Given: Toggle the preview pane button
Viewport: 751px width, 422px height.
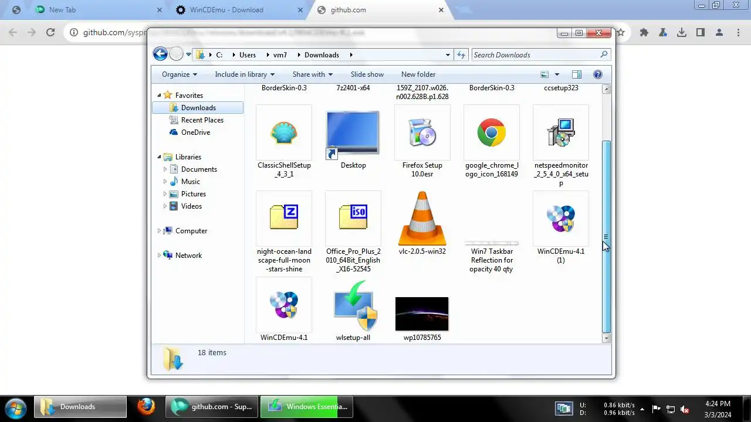Looking at the screenshot, I should click(576, 74).
